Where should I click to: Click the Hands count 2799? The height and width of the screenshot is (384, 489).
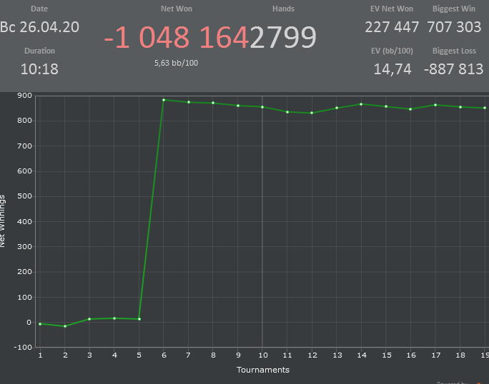(x=283, y=37)
